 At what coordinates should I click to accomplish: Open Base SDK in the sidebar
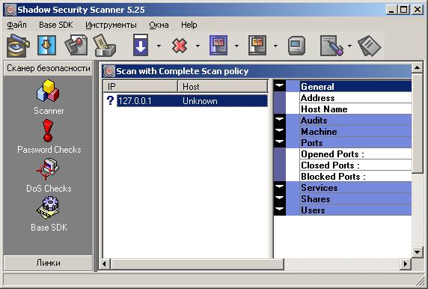(x=49, y=214)
